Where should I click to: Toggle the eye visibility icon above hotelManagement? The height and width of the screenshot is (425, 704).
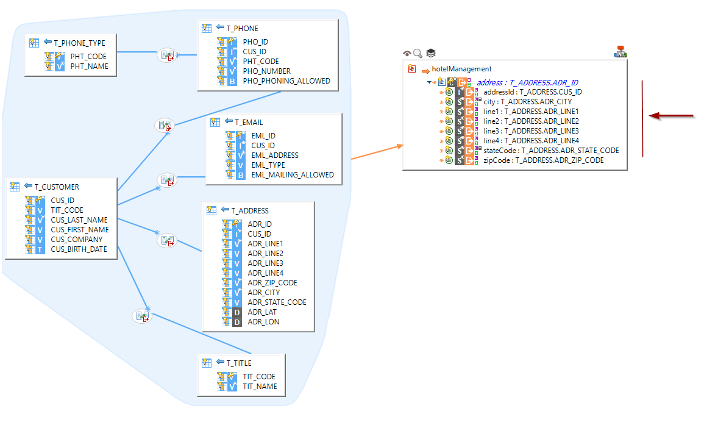pyautogui.click(x=407, y=54)
